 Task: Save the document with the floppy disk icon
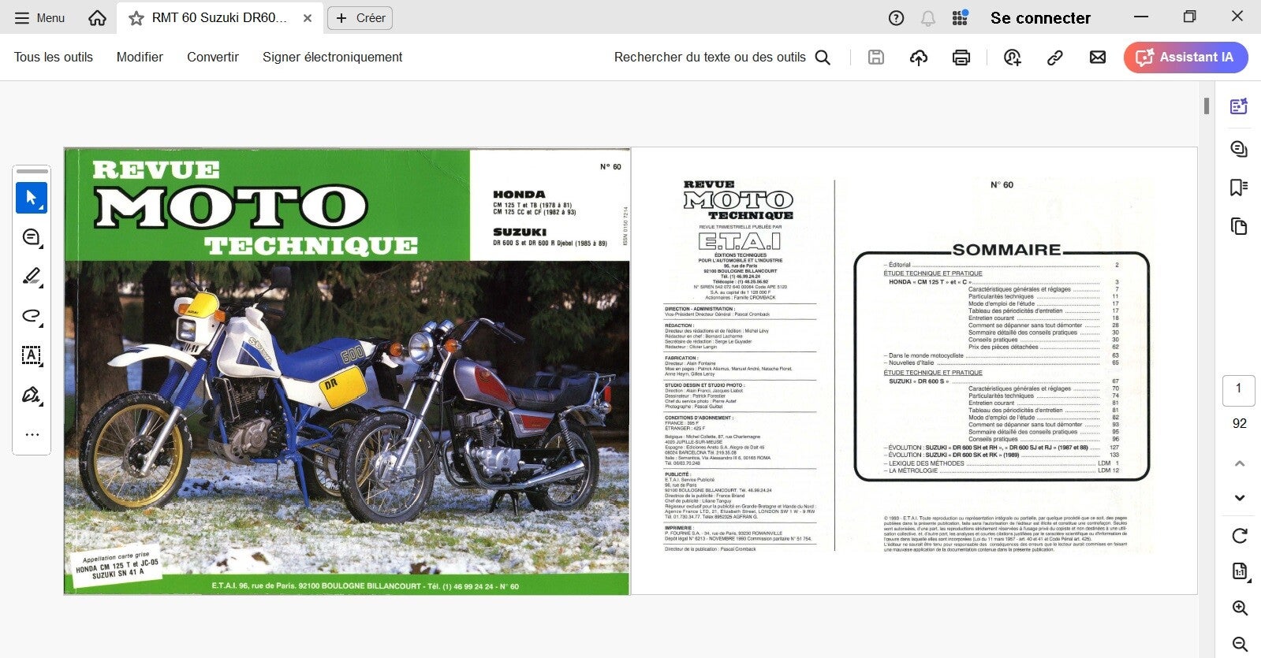876,57
